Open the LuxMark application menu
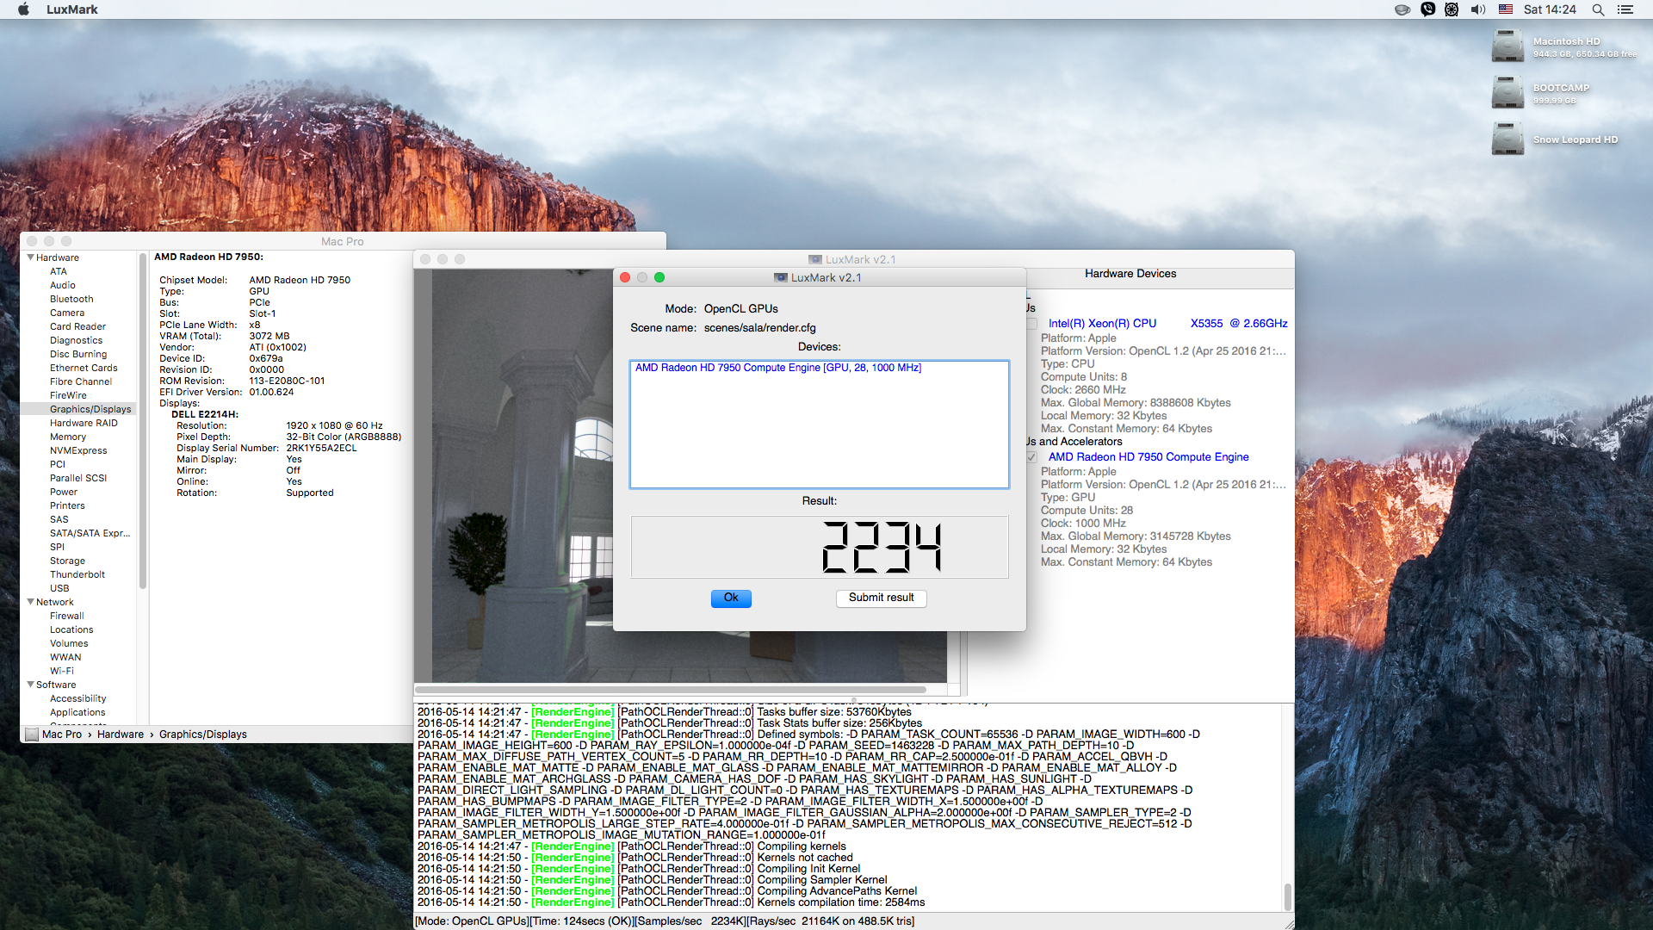Viewport: 1653px width, 930px height. (x=71, y=9)
